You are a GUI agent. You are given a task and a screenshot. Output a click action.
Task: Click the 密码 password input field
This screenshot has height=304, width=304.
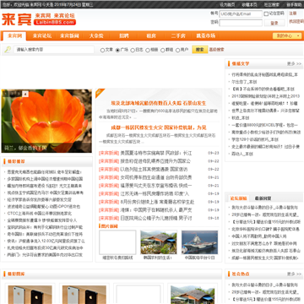241,23
